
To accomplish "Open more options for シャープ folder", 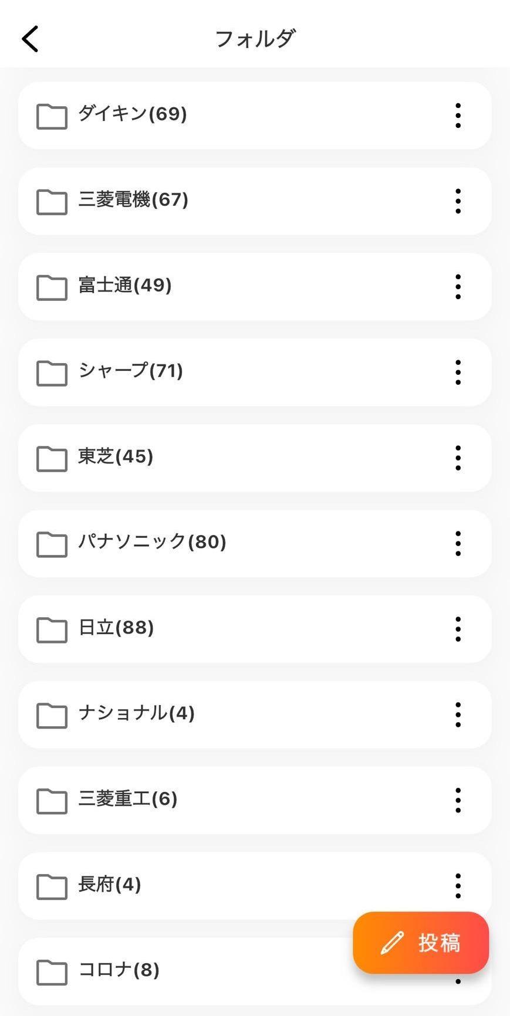I will coord(458,372).
